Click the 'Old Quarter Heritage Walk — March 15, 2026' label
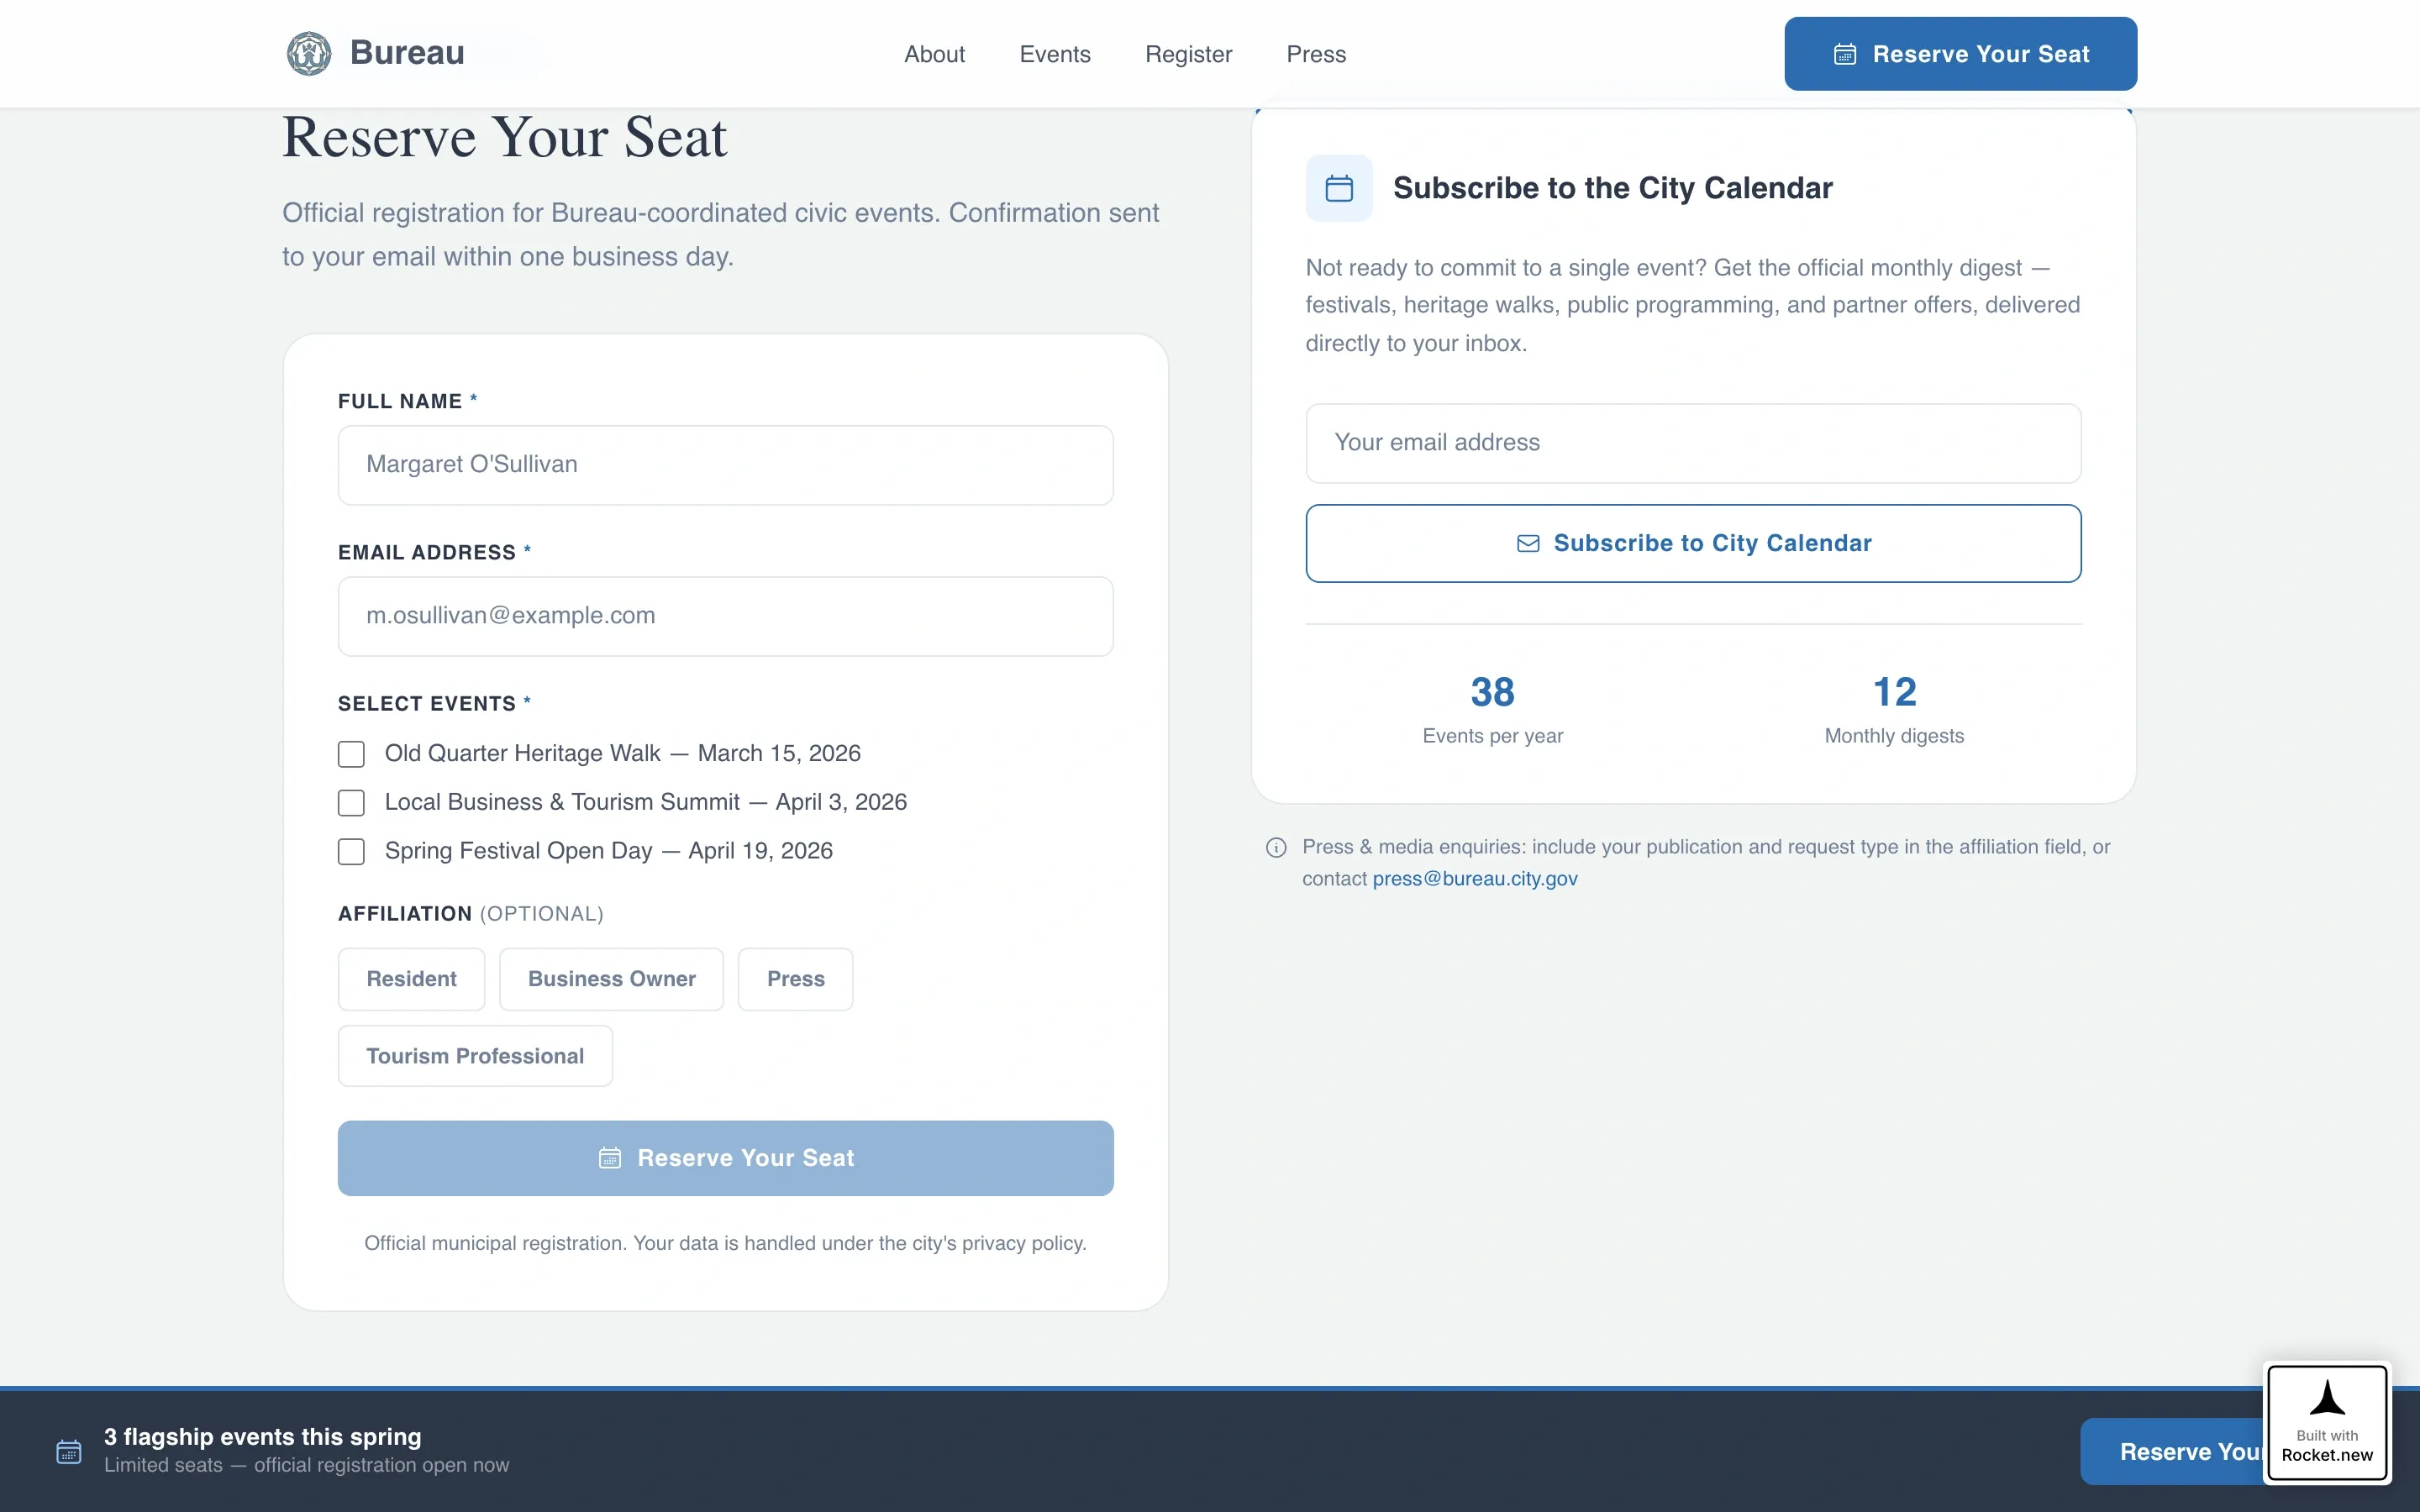Screen dimensions: 2420x1512 point(622,753)
